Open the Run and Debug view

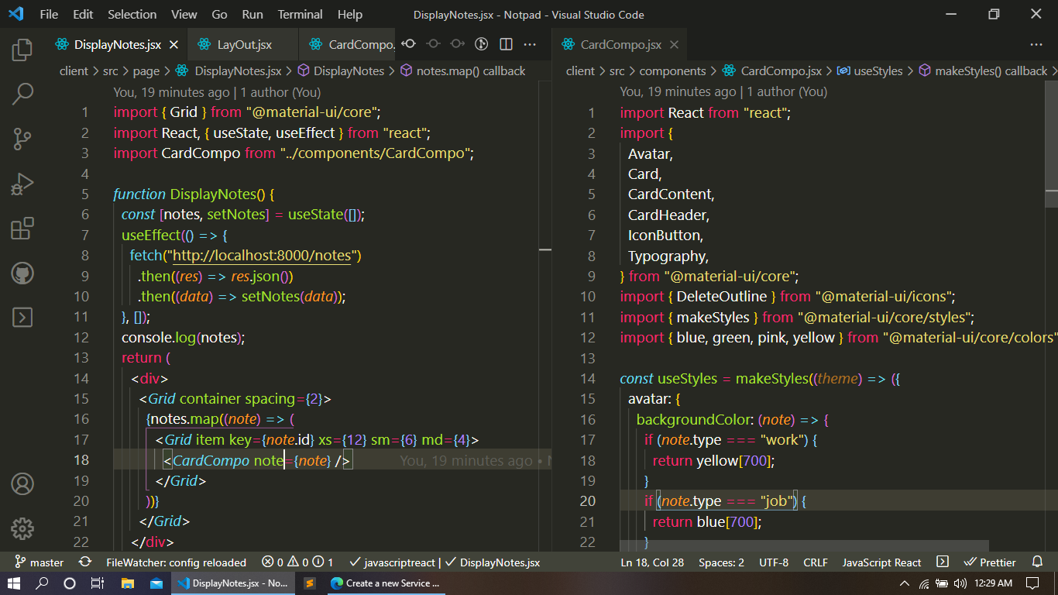(22, 184)
